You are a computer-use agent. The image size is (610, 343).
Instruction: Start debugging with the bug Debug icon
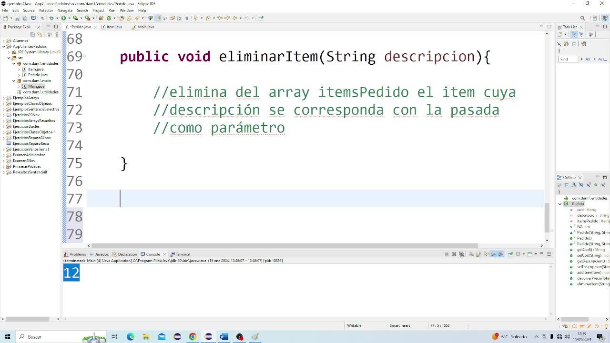click(x=51, y=18)
